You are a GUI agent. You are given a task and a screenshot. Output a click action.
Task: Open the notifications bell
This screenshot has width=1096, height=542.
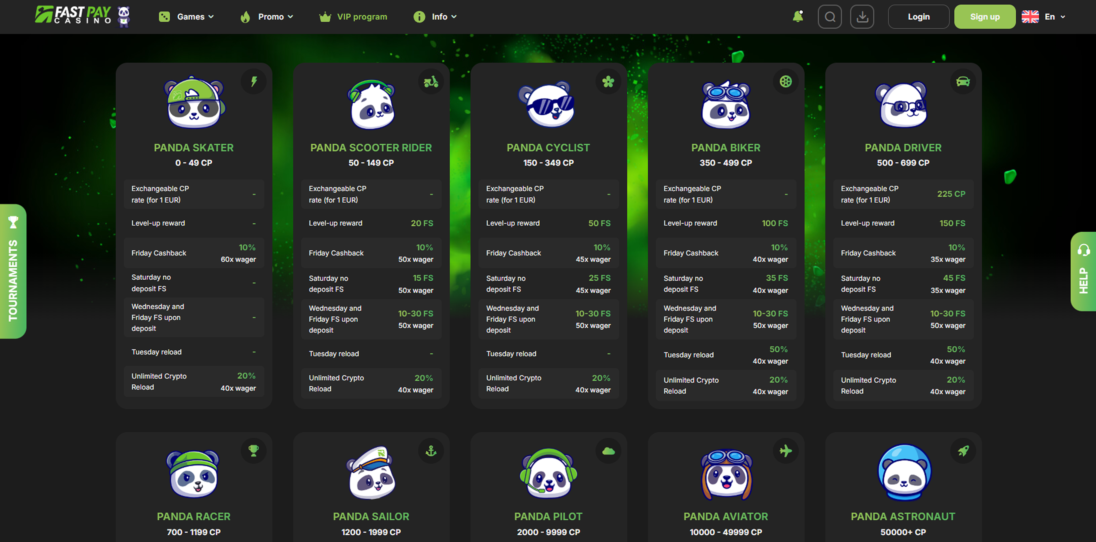[798, 17]
